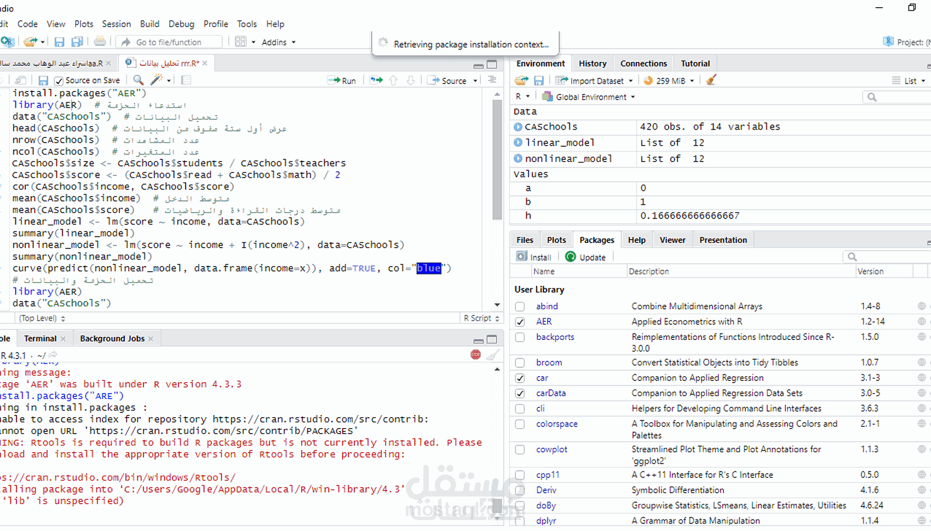Click the console vertical scrollbar thumb
Screen dimensions: 931x531
497,506
